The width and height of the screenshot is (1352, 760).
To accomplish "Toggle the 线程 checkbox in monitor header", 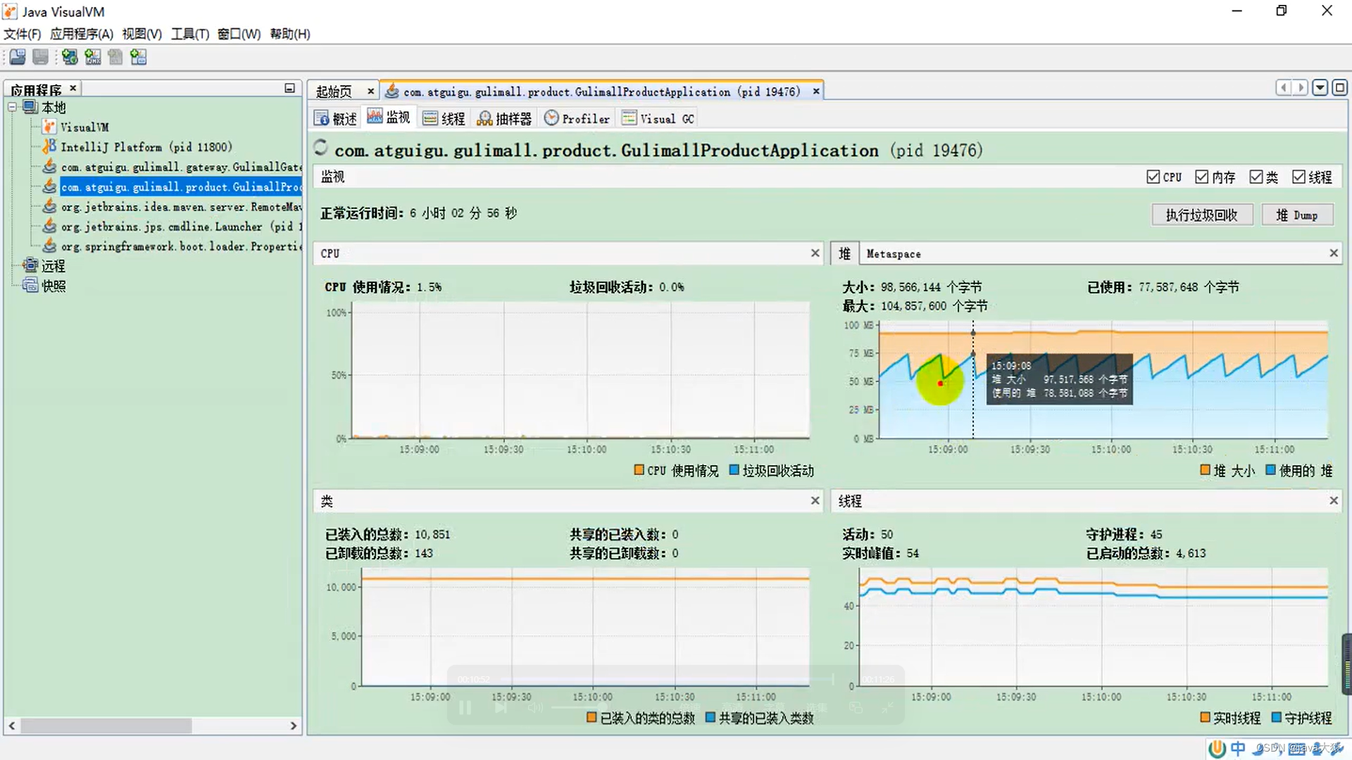I will pos(1299,177).
